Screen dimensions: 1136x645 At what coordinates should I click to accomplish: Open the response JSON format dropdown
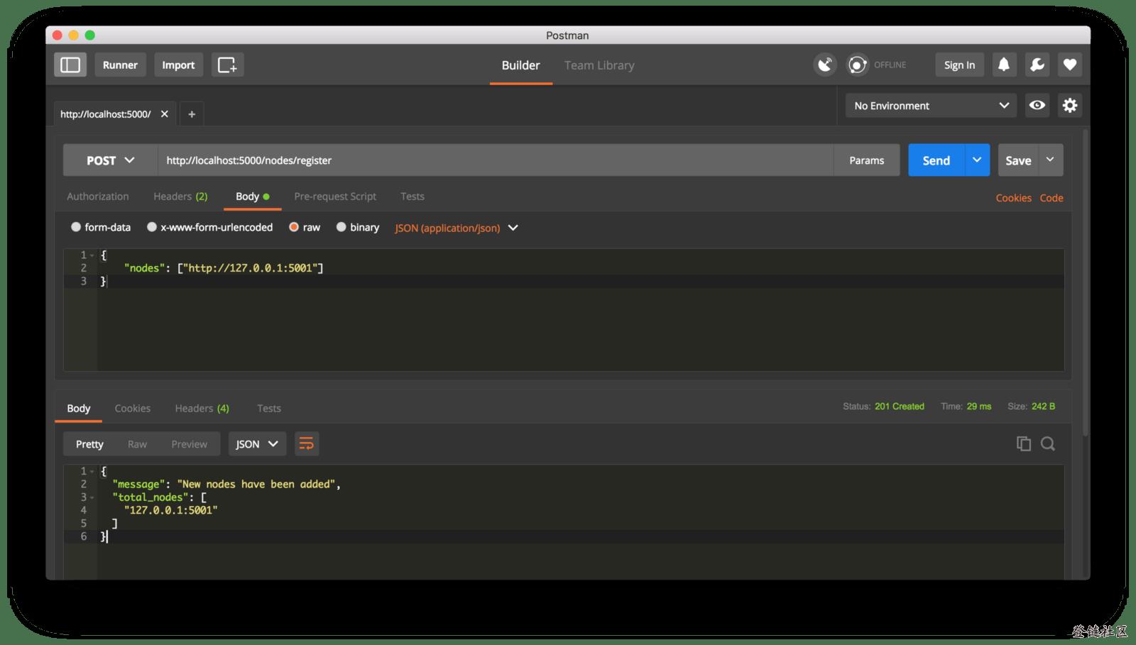[x=257, y=443]
